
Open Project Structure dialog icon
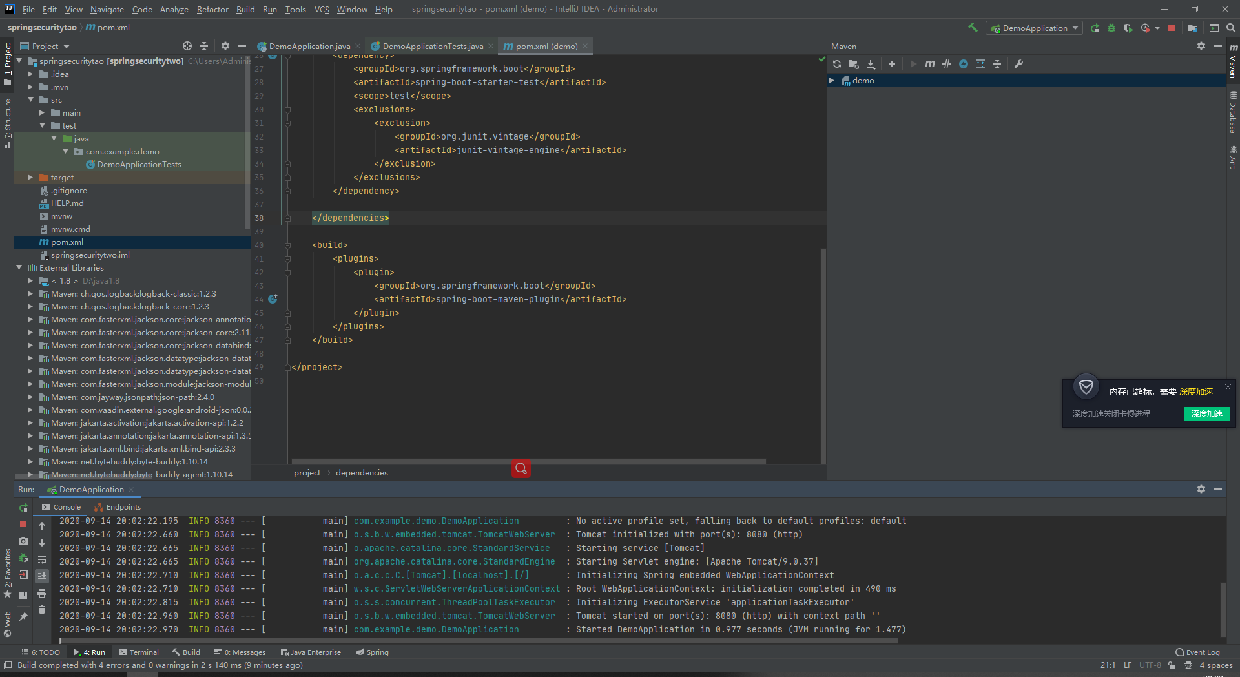(1192, 28)
